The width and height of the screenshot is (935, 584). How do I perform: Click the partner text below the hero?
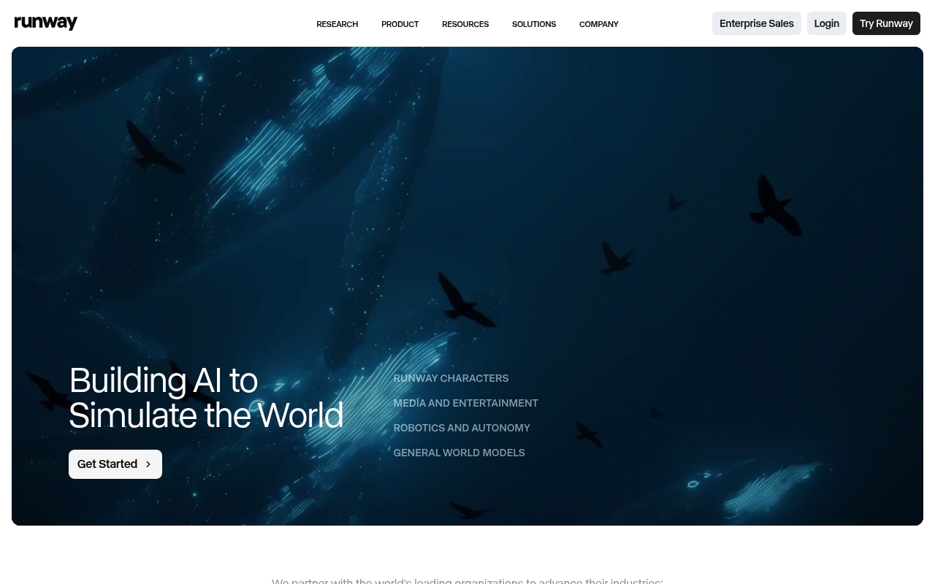click(467, 580)
